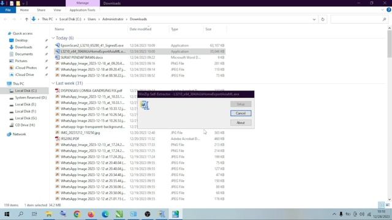Open the File menu tab
392x220 pixels.
point(8,10)
